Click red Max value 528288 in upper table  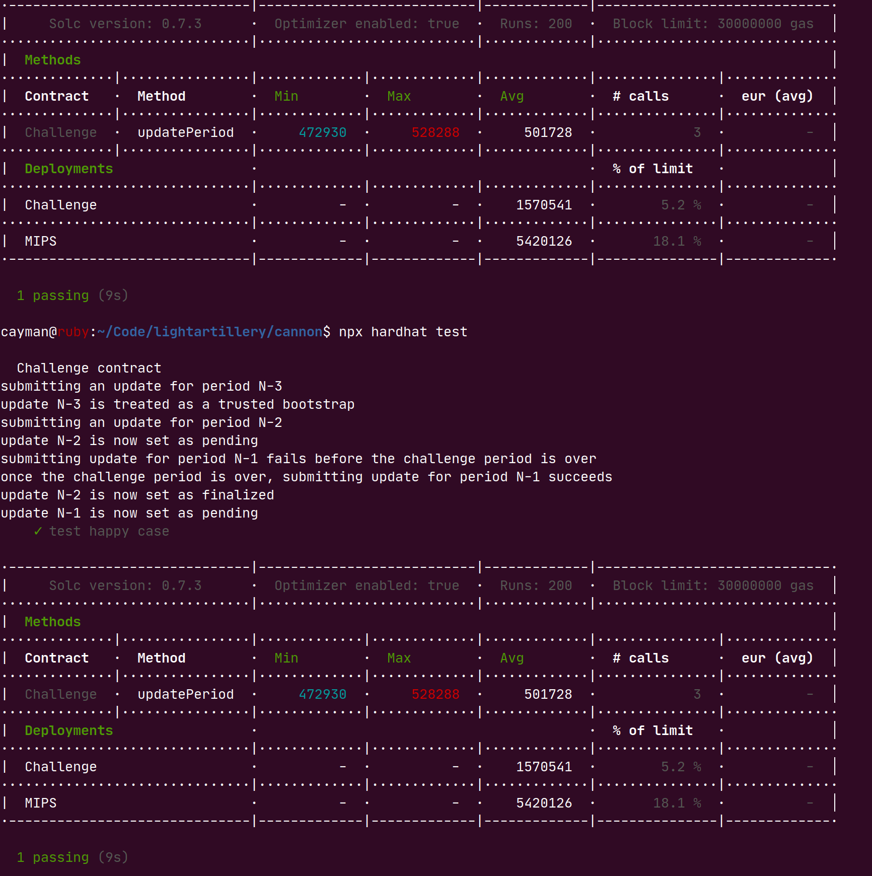coord(435,133)
